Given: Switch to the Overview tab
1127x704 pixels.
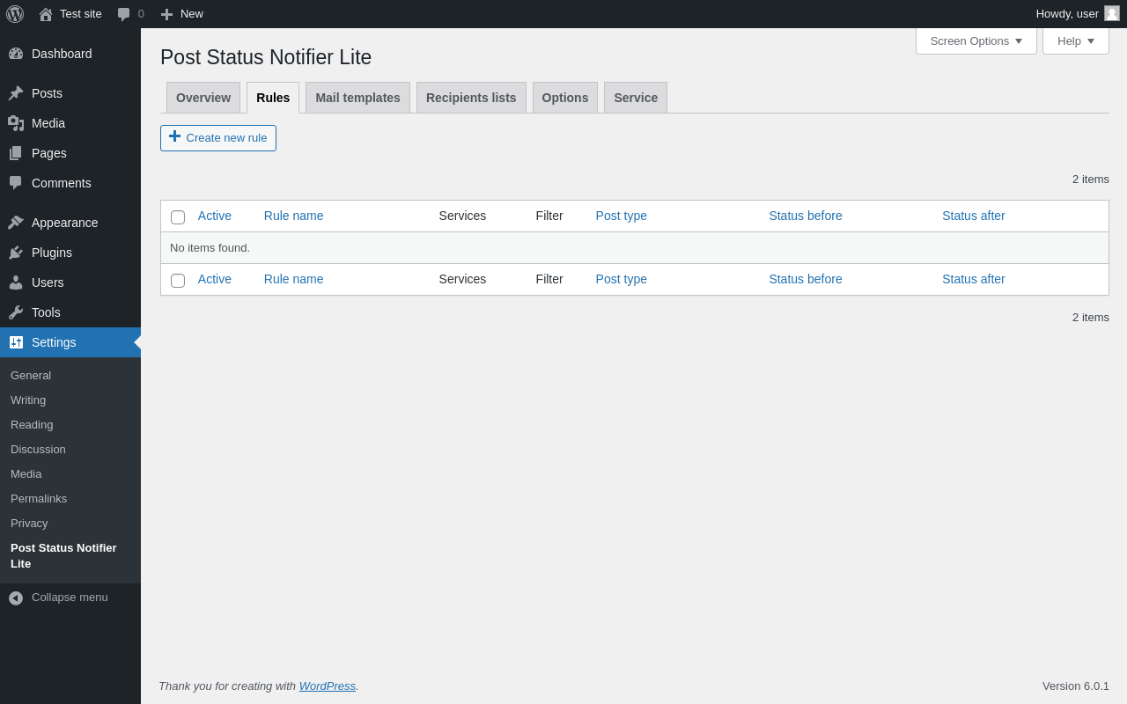Looking at the screenshot, I should coord(203,98).
